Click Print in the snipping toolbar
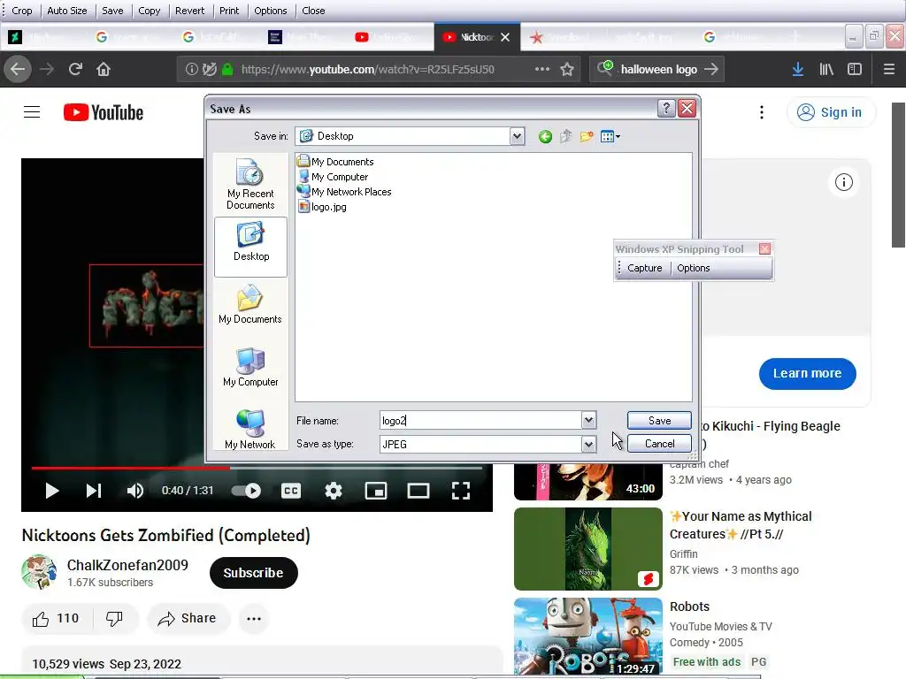 (x=229, y=11)
